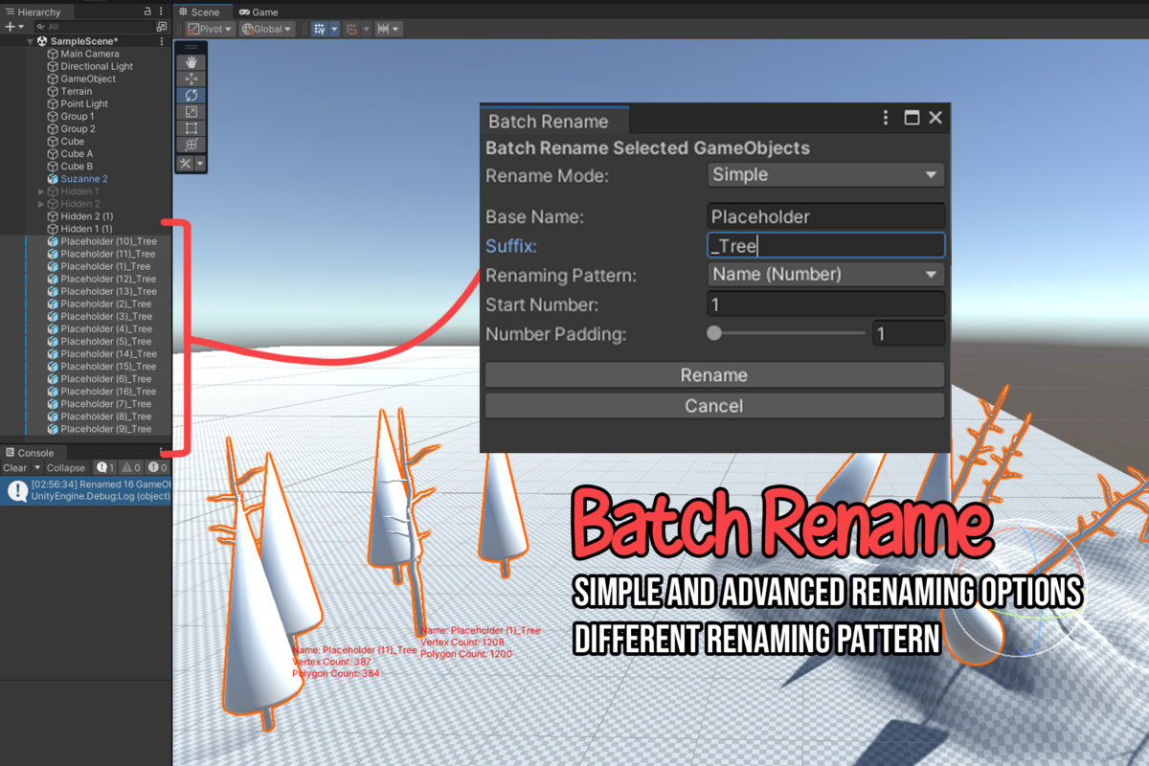Click the log entry info icon
Screen dimensions: 1149x766
coord(16,491)
